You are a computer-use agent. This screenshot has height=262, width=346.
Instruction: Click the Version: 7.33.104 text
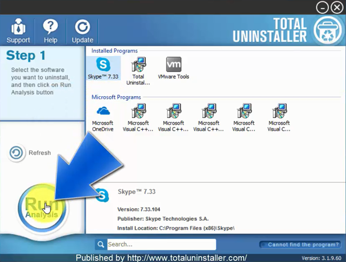tap(139, 209)
